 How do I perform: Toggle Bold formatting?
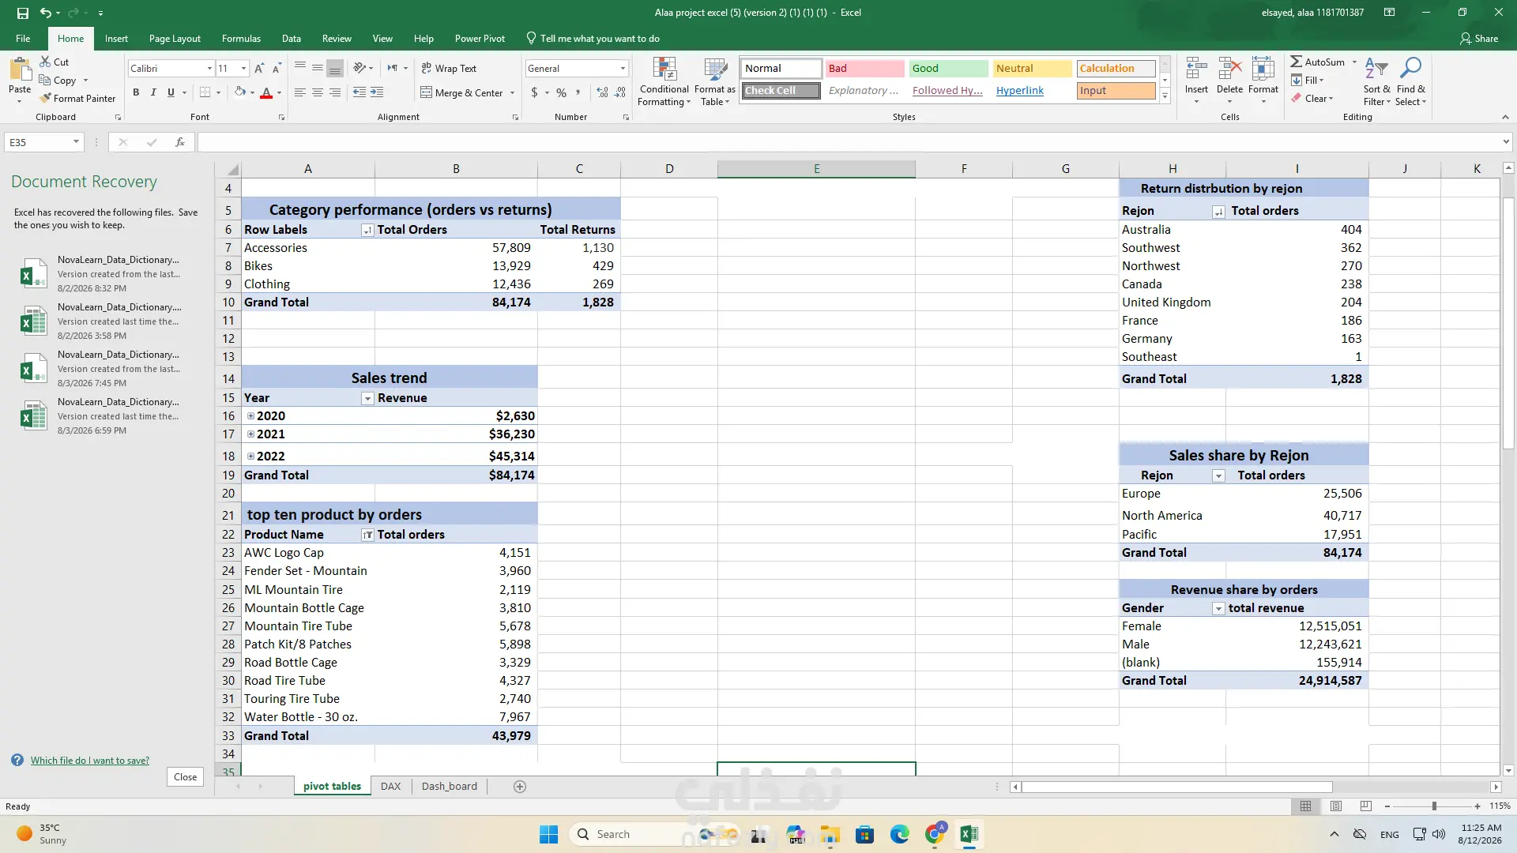(136, 92)
